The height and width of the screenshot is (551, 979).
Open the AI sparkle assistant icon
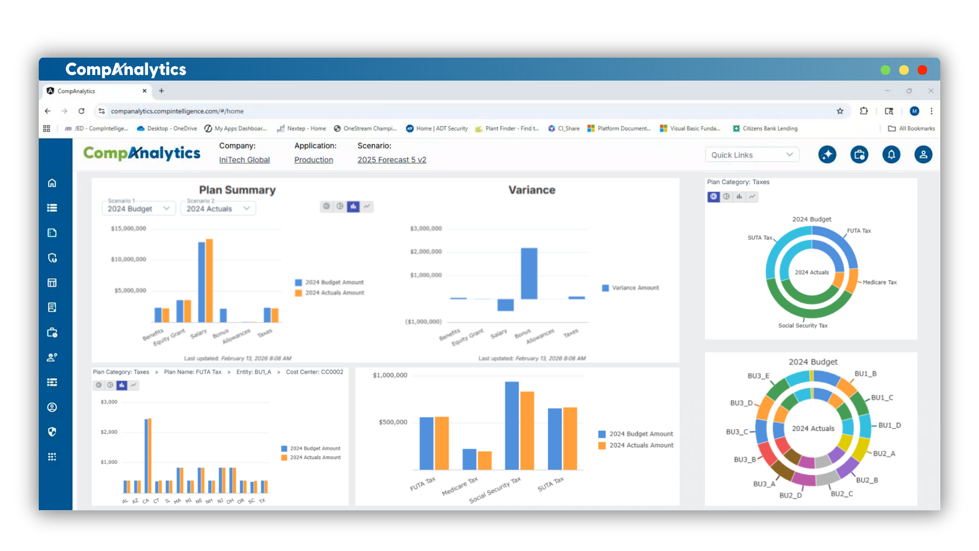pos(827,155)
